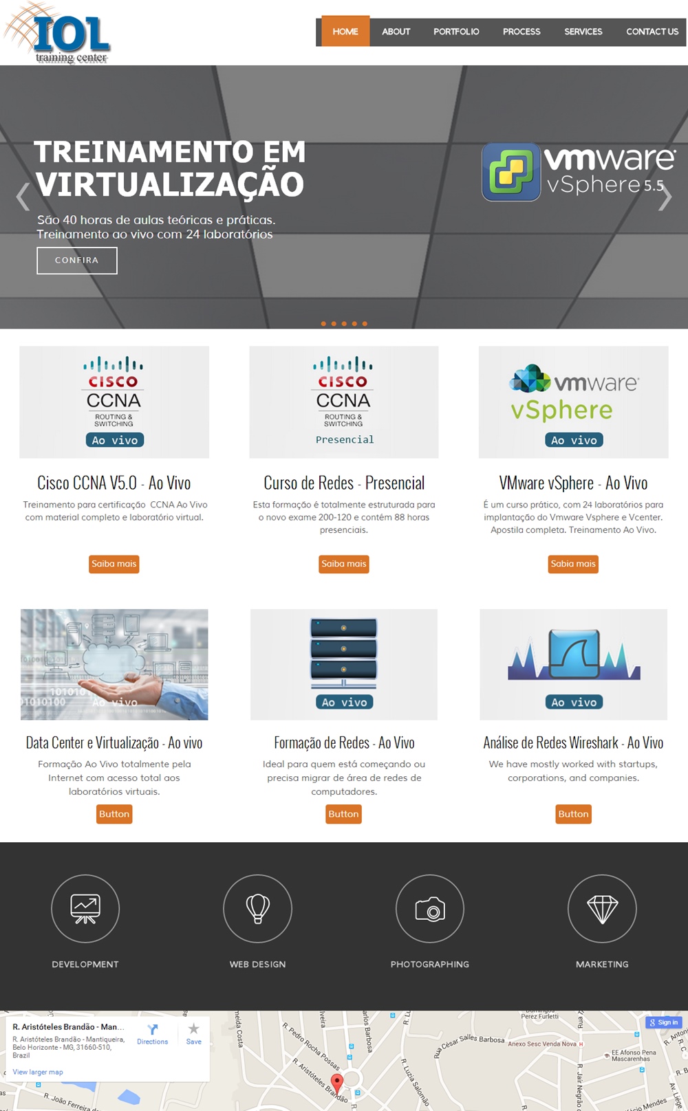Select PROCESS in the navigation bar
Viewport: 688px width, 1111px height.
(522, 32)
